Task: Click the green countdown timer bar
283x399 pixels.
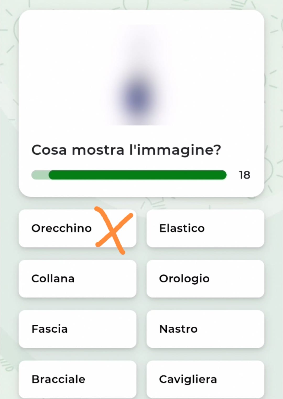Action: [138, 175]
